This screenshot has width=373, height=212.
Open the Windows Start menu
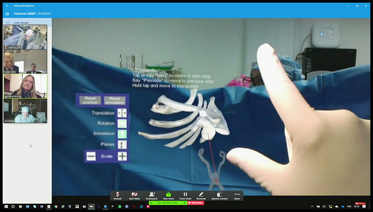(6, 207)
